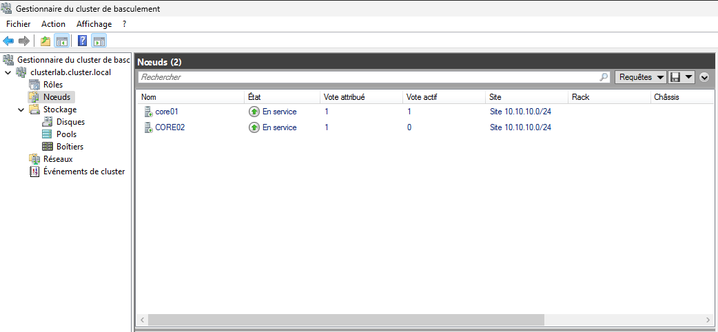Click in the Rechercher search field
This screenshot has width=718, height=332.
click(x=369, y=77)
